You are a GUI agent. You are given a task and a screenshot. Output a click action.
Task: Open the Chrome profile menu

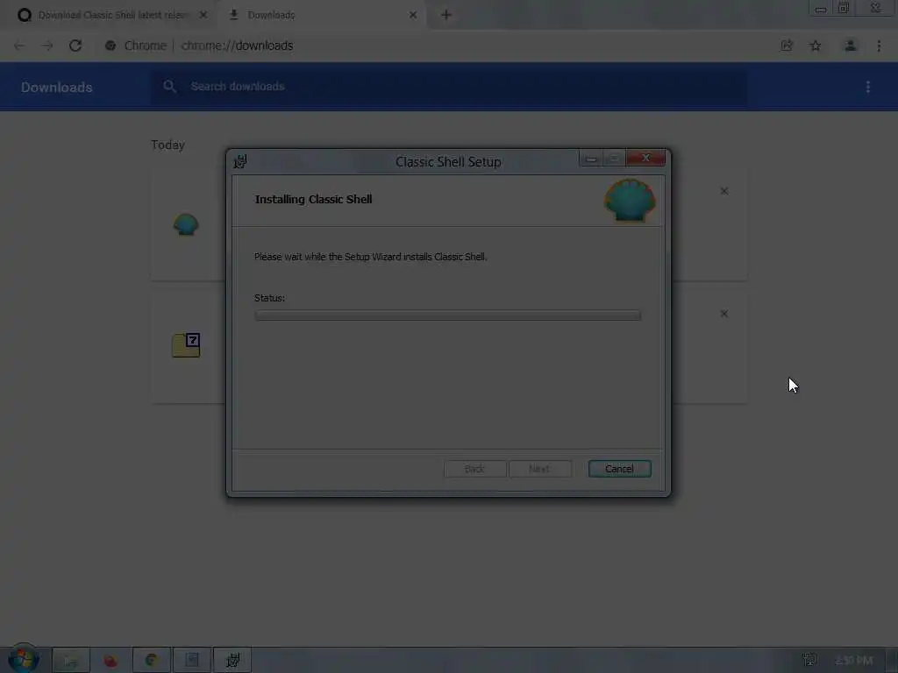[851, 46]
